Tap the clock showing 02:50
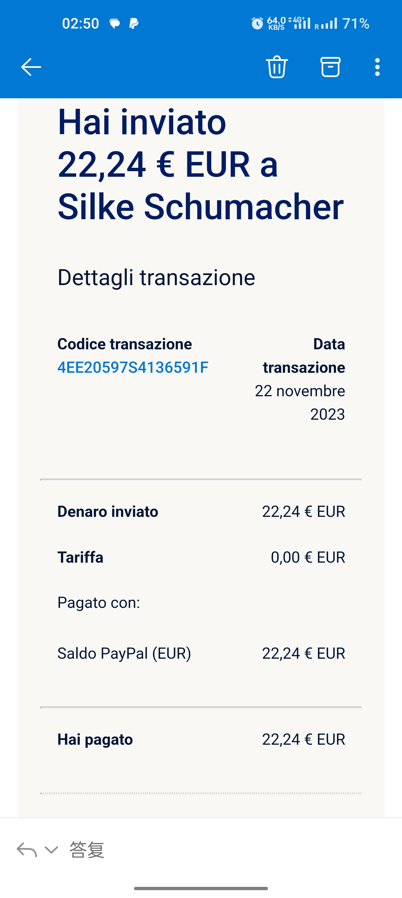402x898 pixels. [x=80, y=23]
